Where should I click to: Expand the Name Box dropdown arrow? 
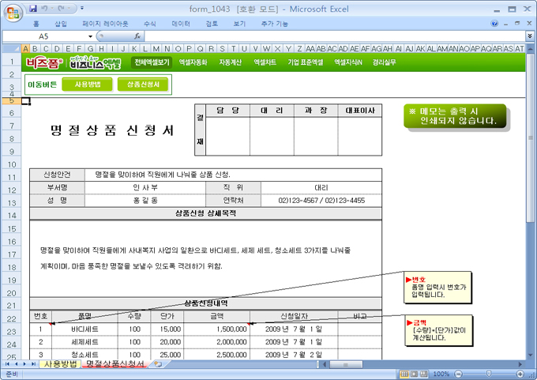pos(89,36)
